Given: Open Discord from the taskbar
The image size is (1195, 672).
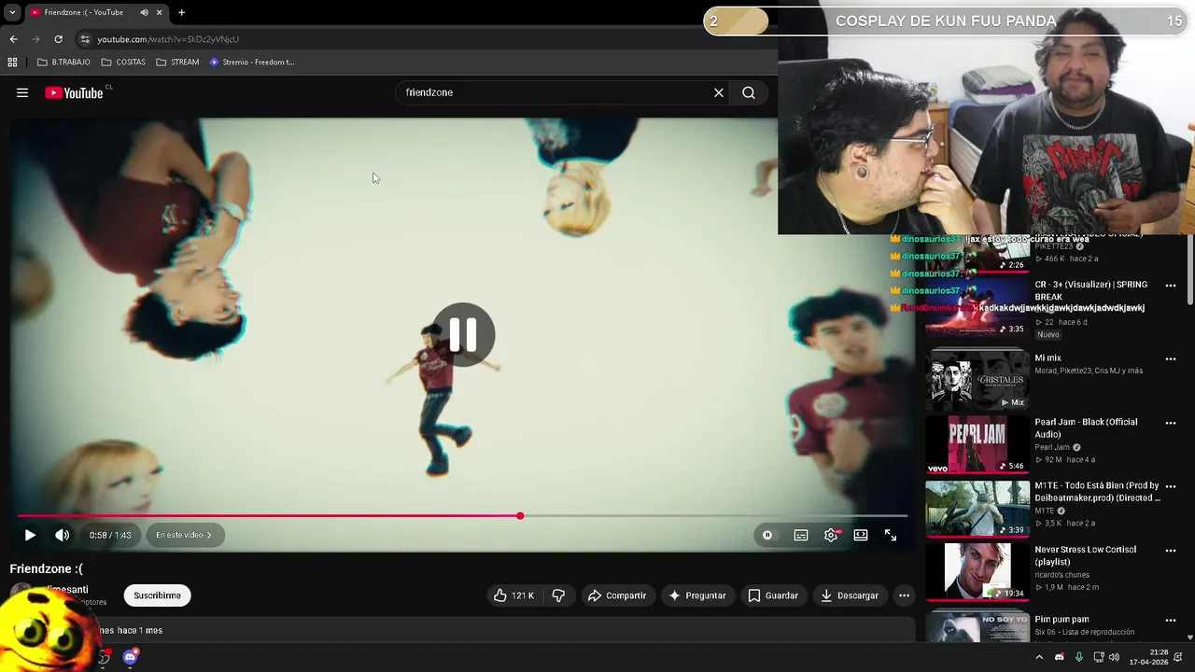Looking at the screenshot, I should (x=130, y=657).
